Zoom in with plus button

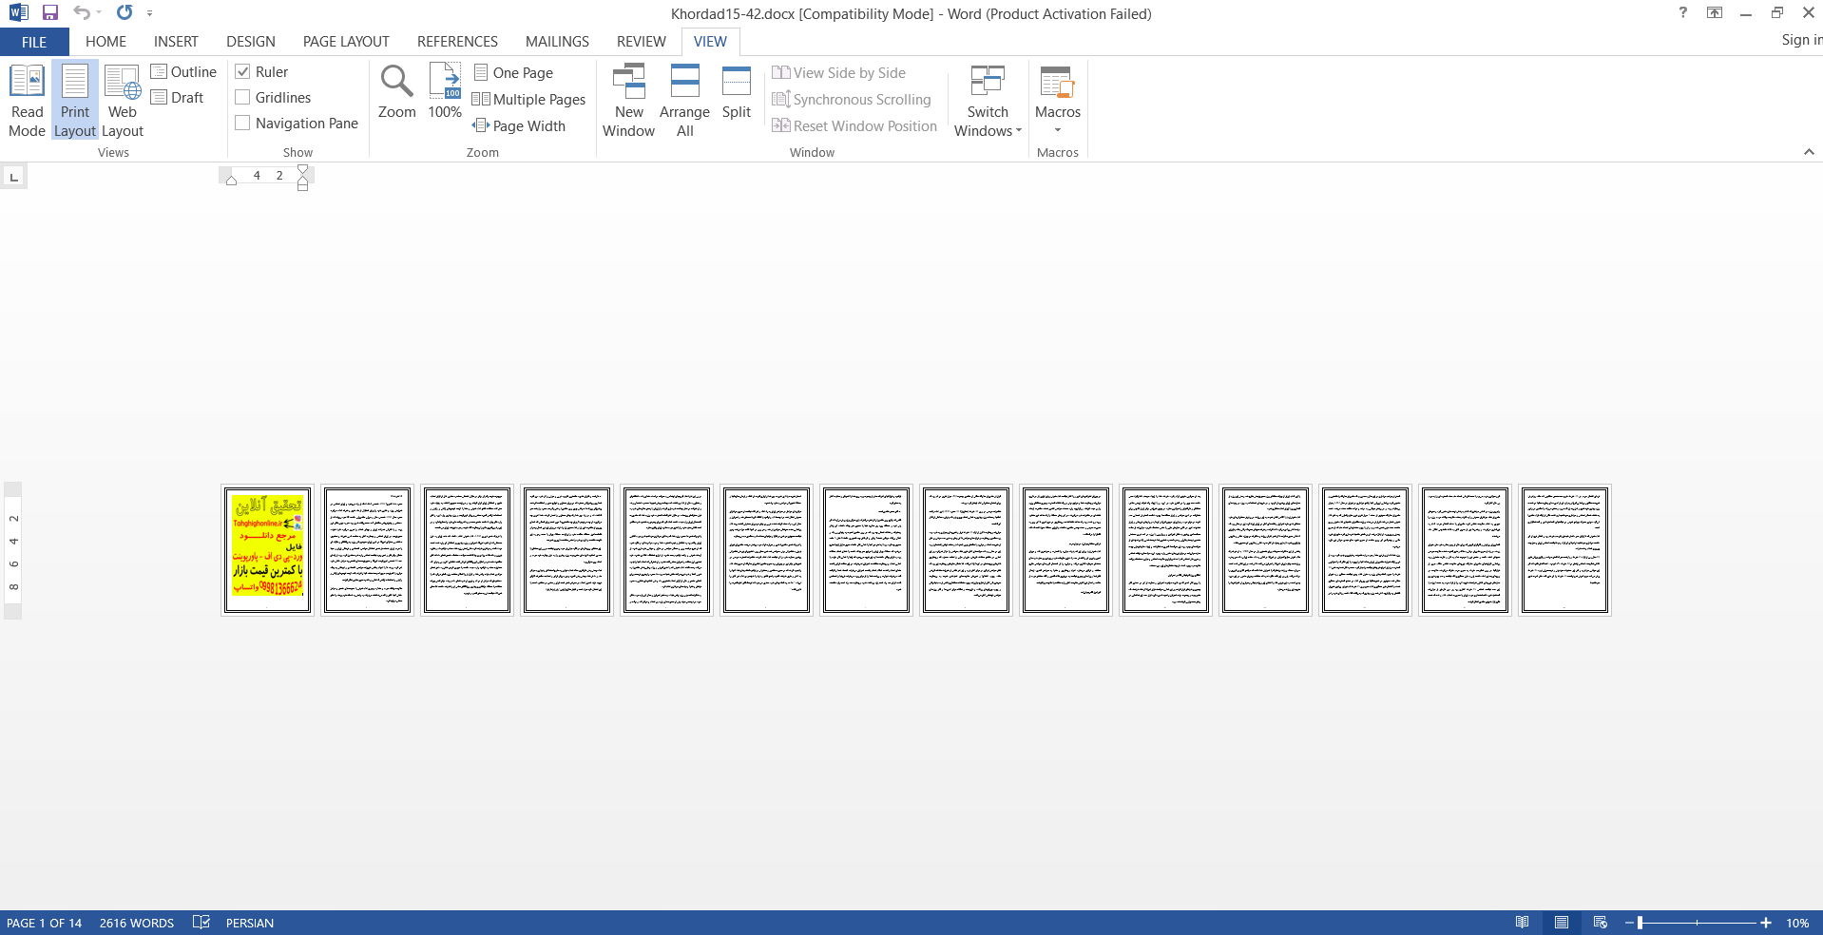[1765, 923]
